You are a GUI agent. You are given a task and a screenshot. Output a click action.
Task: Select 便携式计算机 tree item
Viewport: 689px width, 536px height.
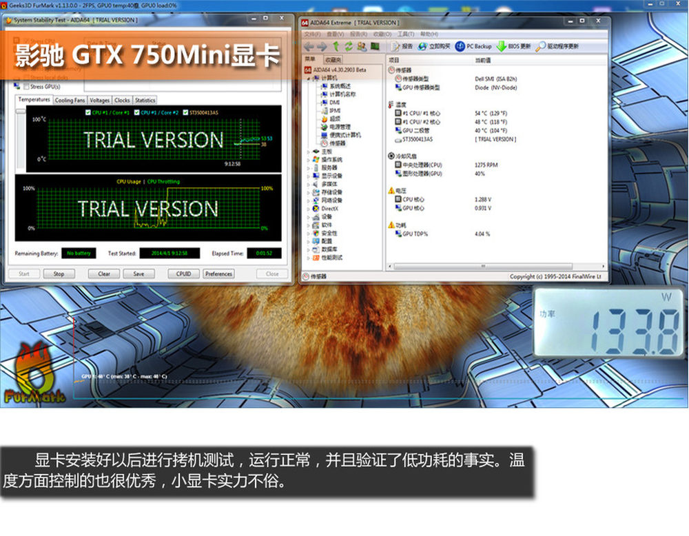coord(341,135)
